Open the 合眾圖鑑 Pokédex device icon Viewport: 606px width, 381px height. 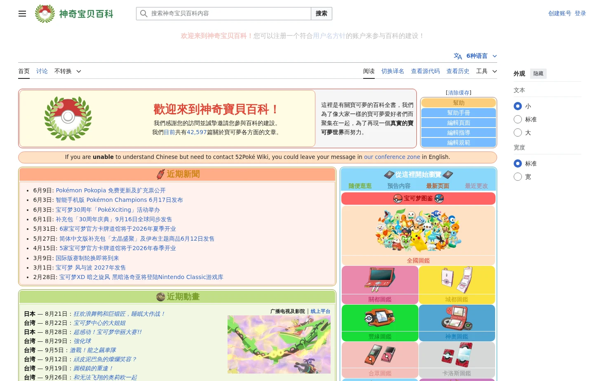(380, 355)
